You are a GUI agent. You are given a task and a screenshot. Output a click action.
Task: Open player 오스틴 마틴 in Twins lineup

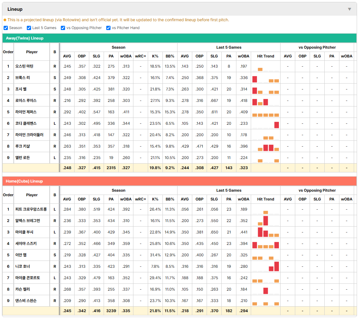[x=24, y=66]
